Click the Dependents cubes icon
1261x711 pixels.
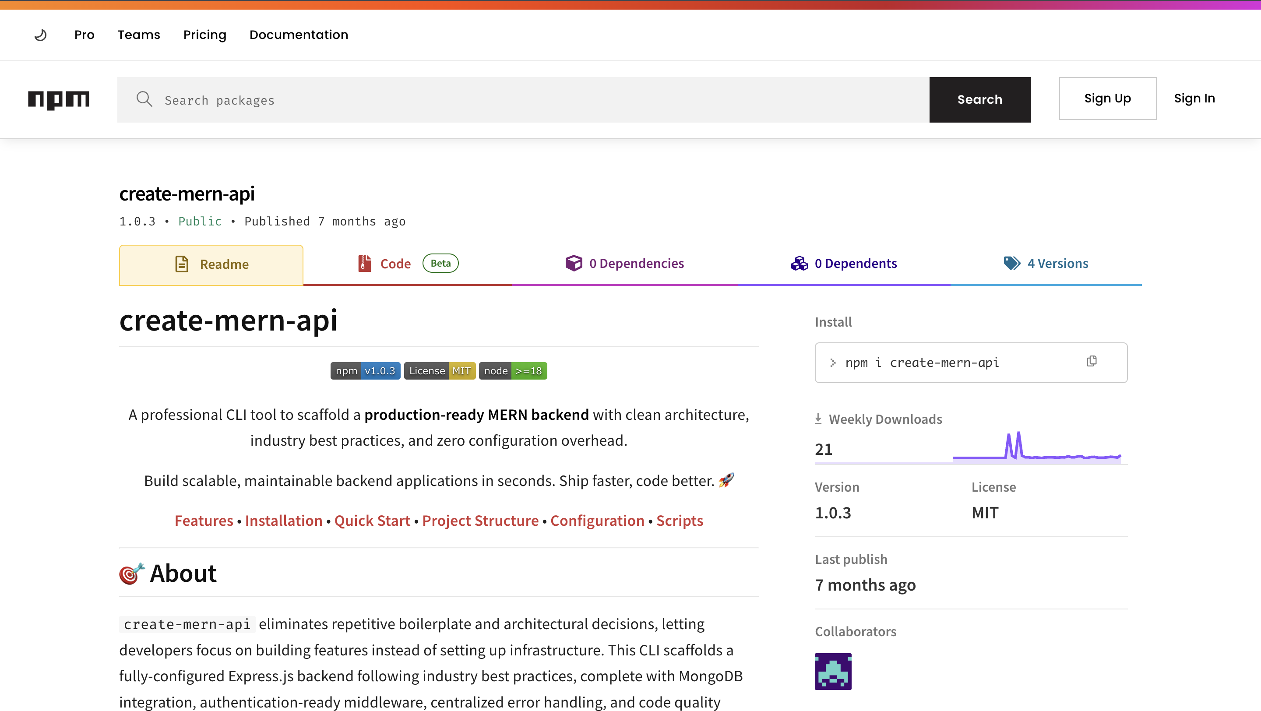coord(799,263)
